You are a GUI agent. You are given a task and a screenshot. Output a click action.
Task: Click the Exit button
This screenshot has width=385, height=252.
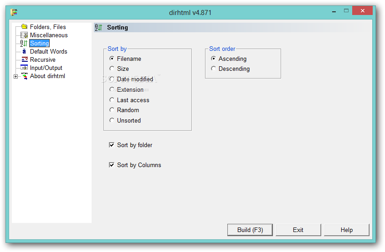[x=298, y=230]
